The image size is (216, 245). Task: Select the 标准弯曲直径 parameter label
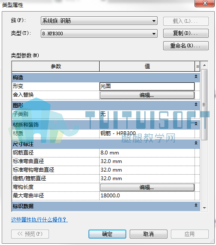pyautogui.click(x=28, y=161)
